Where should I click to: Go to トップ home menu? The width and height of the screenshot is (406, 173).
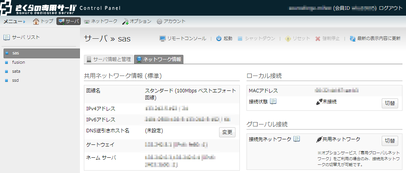43,21
